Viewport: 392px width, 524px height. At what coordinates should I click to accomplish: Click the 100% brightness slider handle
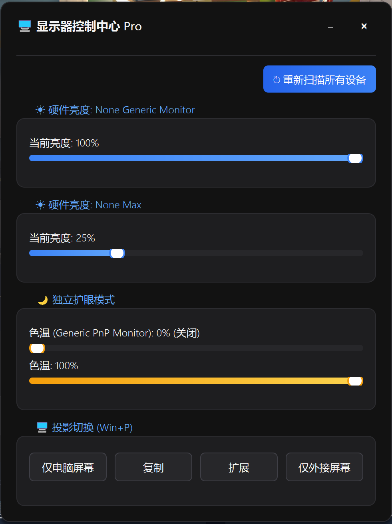[355, 158]
